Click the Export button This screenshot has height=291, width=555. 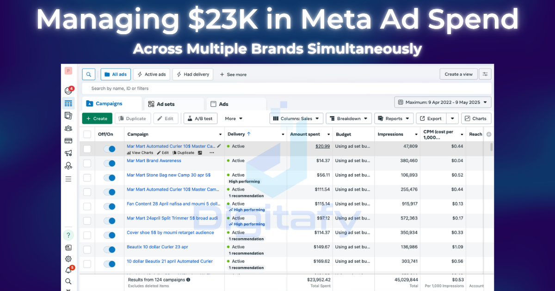[432, 119]
